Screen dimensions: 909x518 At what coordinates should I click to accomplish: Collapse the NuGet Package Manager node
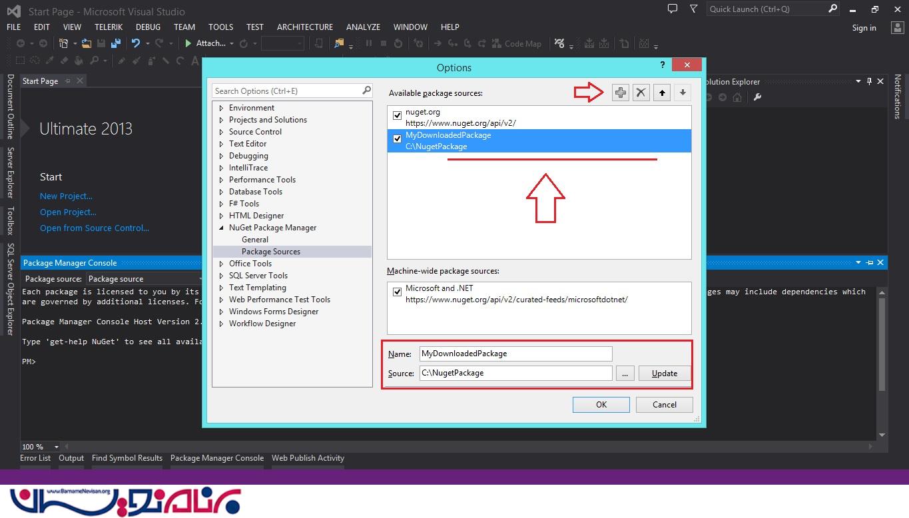coord(222,228)
